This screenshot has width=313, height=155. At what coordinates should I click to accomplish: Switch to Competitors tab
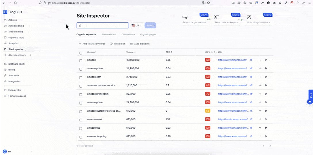(x=128, y=34)
